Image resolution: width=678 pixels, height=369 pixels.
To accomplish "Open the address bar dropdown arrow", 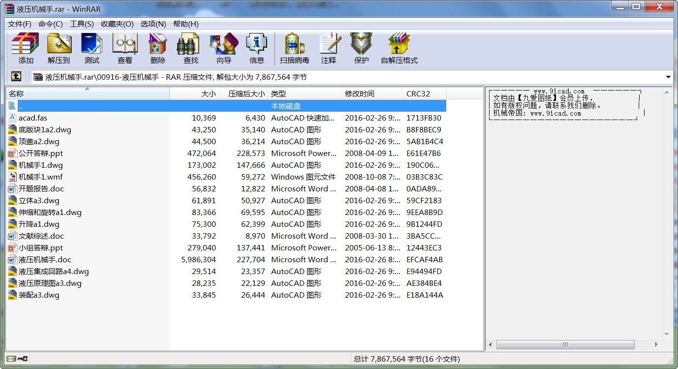I will [668, 77].
